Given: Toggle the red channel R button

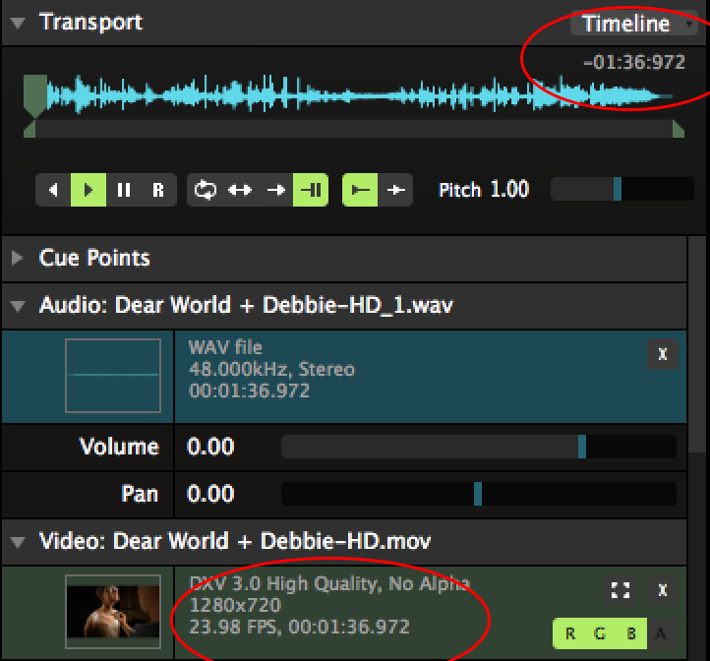Looking at the screenshot, I should tap(570, 634).
